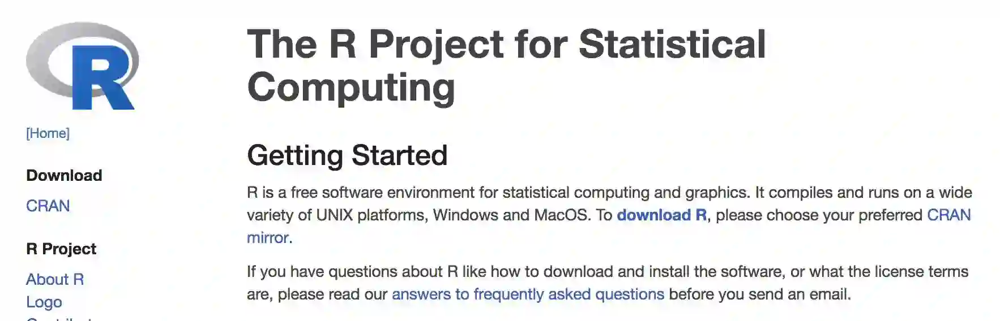Click "CRAN" link in intro paragraph

coord(948,215)
